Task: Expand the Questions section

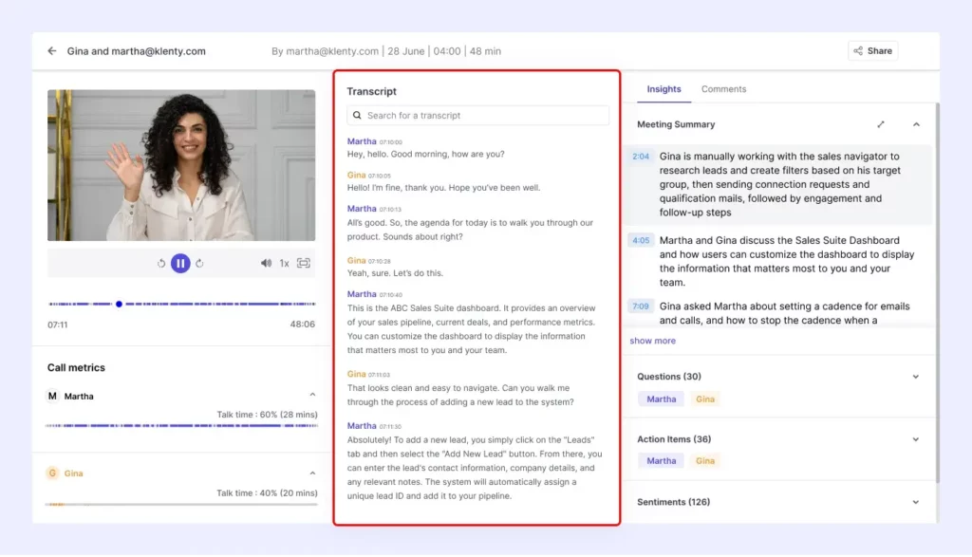Action: coord(915,376)
